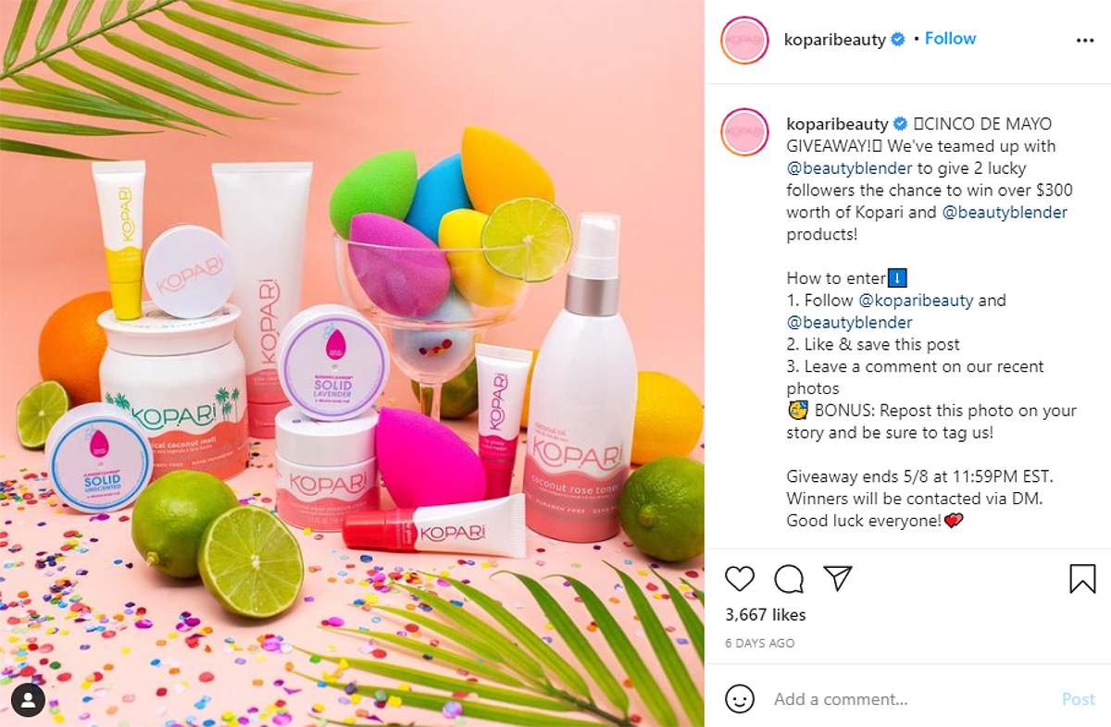Save post with the bookmark icon
Viewport: 1111px width, 727px height.
1082,579
